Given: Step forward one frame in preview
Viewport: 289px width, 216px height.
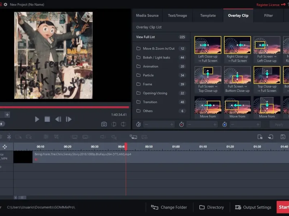Looking at the screenshot, I should tap(68, 119).
